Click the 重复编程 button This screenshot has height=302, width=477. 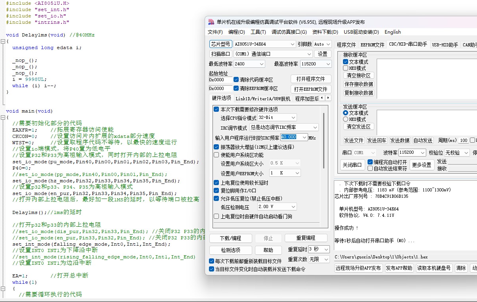[306, 238]
